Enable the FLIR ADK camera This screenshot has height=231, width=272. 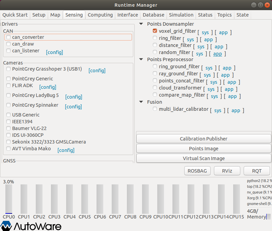(x=8, y=85)
